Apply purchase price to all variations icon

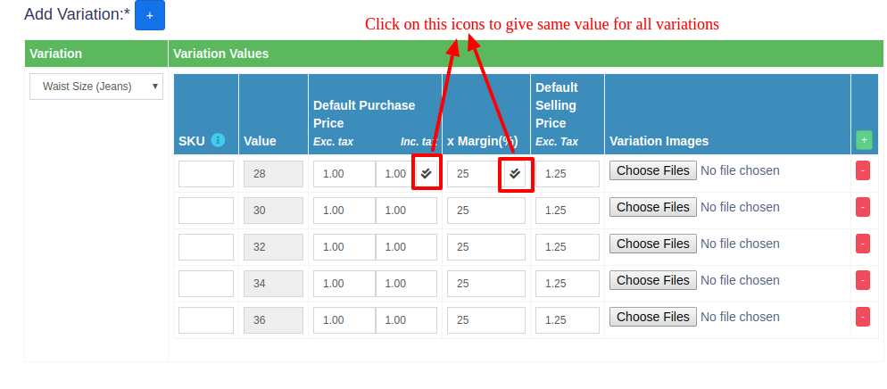point(427,174)
